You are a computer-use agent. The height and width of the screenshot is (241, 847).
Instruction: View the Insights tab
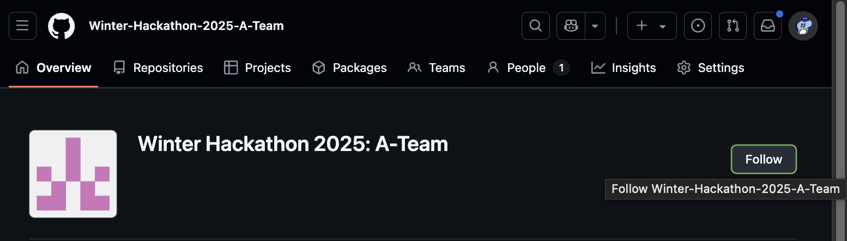click(624, 68)
